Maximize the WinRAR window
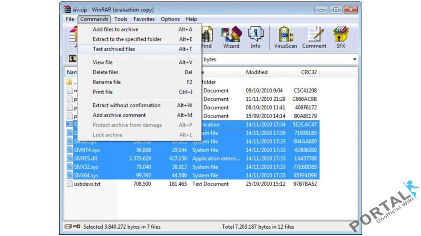421x236 pixels. tap(336, 10)
